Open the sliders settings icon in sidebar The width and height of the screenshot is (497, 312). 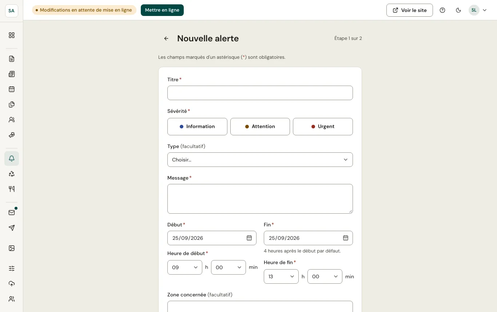(x=12, y=268)
